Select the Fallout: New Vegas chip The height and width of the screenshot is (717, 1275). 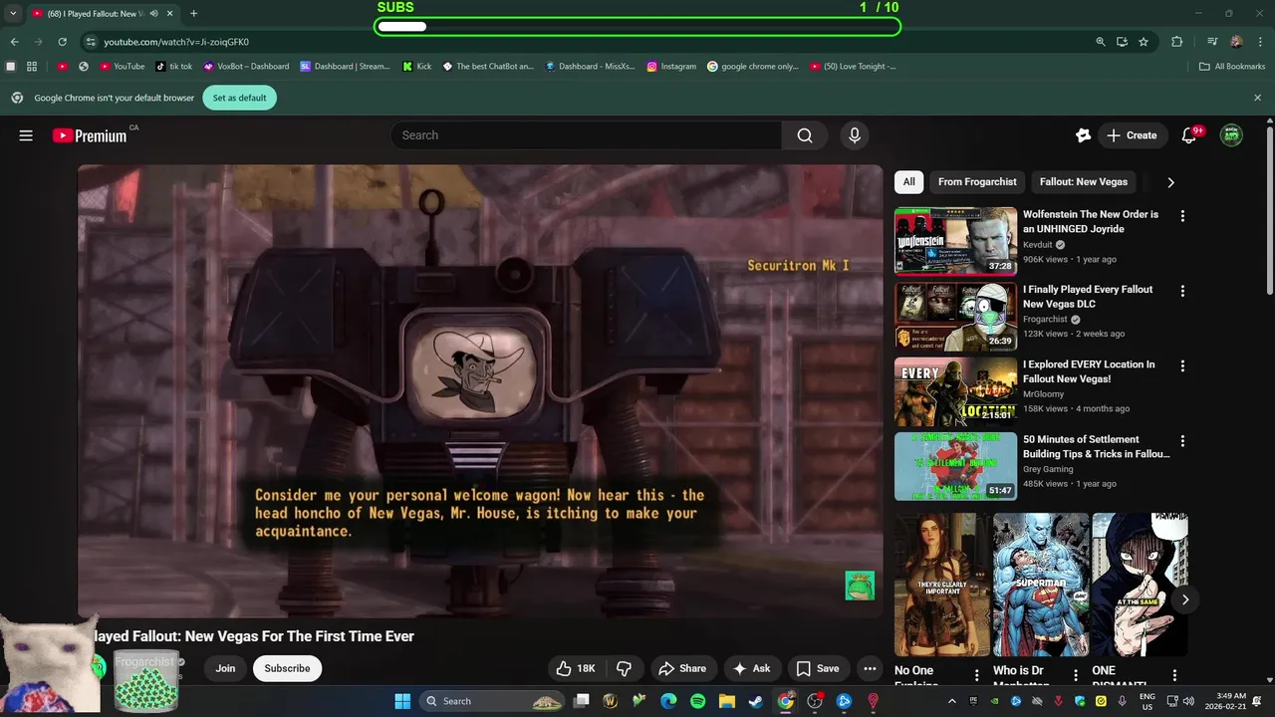pos(1084,182)
